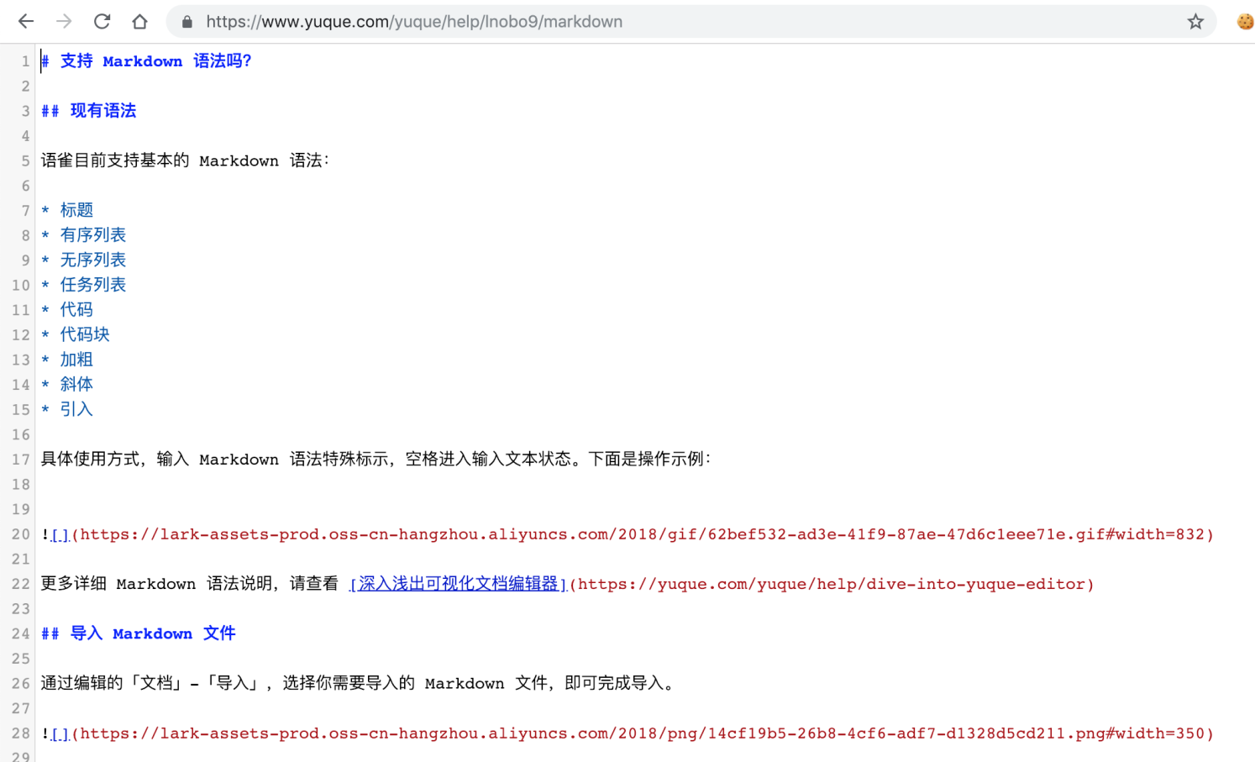Click the 有序列表 list item
Viewport: 1255px width, 762px height.
coord(92,235)
